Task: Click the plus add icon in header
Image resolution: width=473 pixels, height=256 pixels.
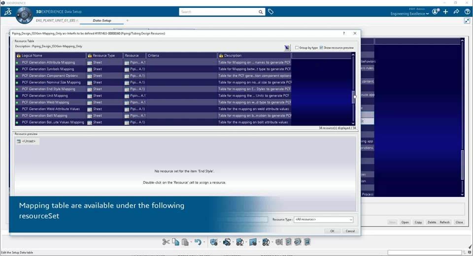Action: (x=445, y=12)
